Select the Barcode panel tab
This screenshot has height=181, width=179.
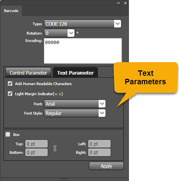point(11,11)
